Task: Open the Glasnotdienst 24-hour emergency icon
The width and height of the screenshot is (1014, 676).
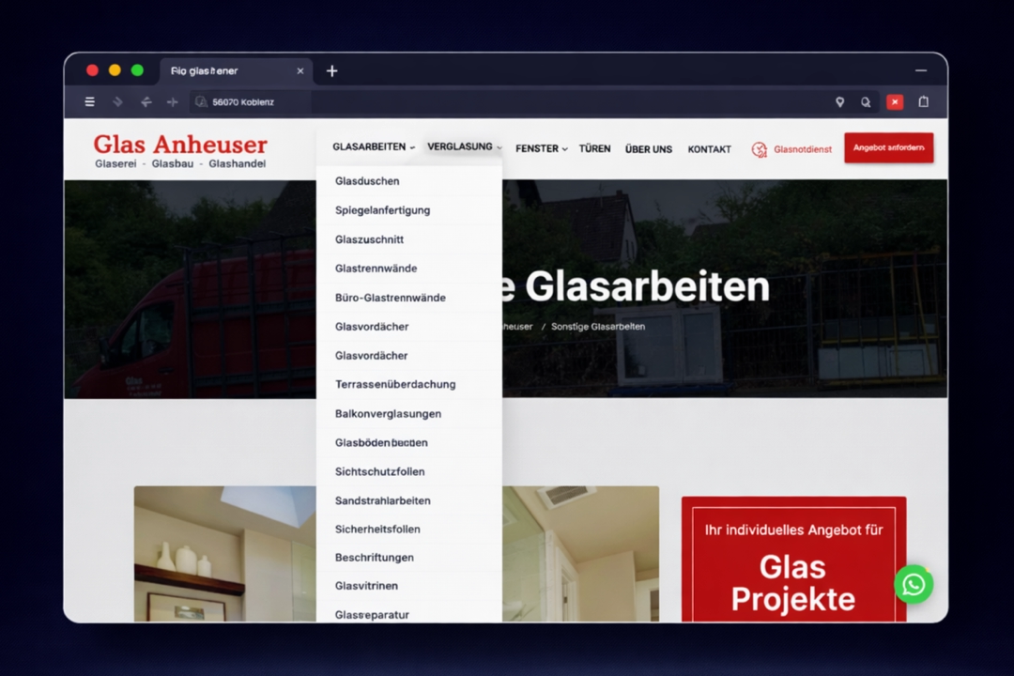Action: (x=759, y=148)
